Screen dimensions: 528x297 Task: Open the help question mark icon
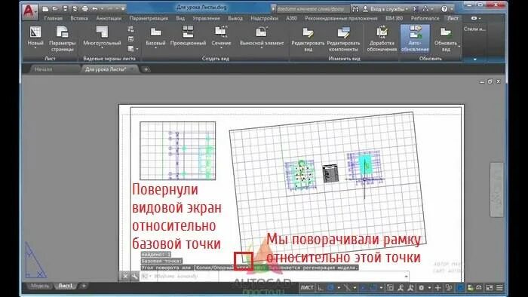(444, 9)
